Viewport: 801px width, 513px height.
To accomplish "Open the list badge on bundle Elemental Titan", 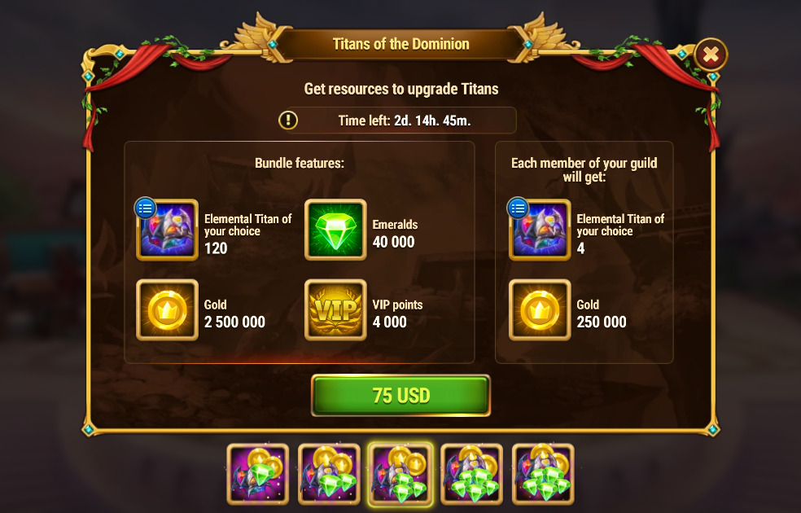I will [145, 208].
